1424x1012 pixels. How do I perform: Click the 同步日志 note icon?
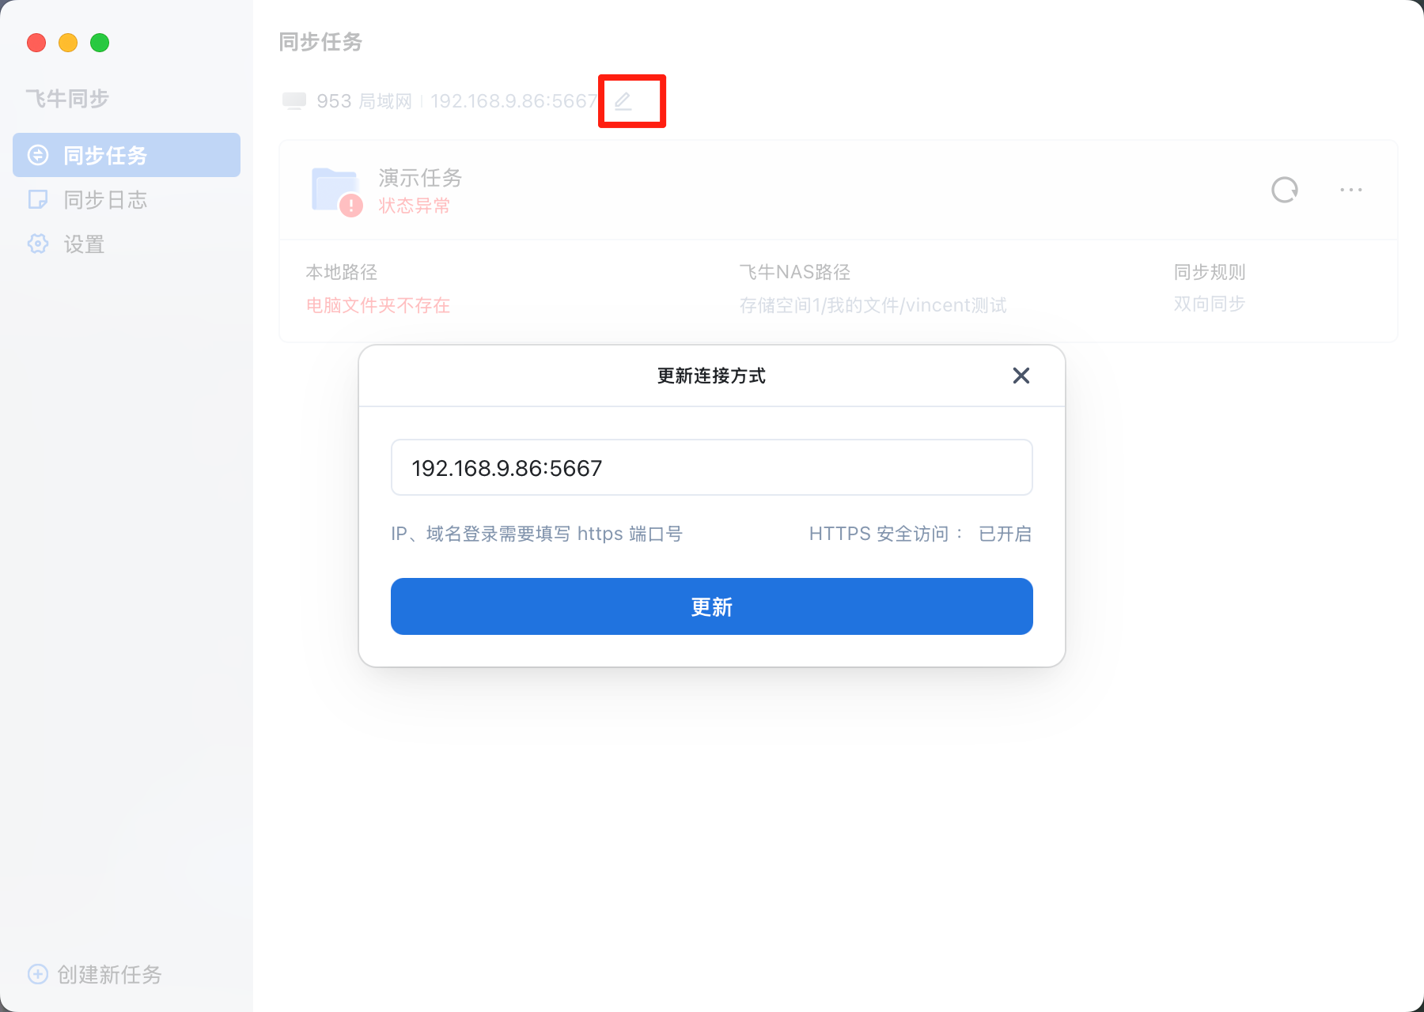pyautogui.click(x=38, y=199)
